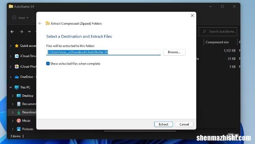Click the New plus icon in Explorer
255x144 pixels.
coord(14,17)
